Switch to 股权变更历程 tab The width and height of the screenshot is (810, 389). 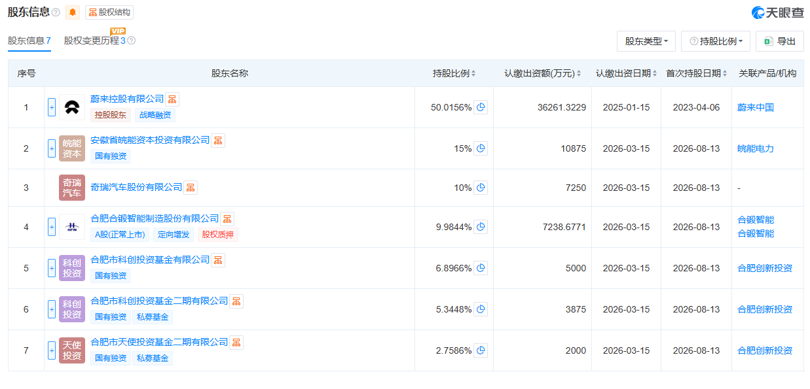[x=95, y=41]
